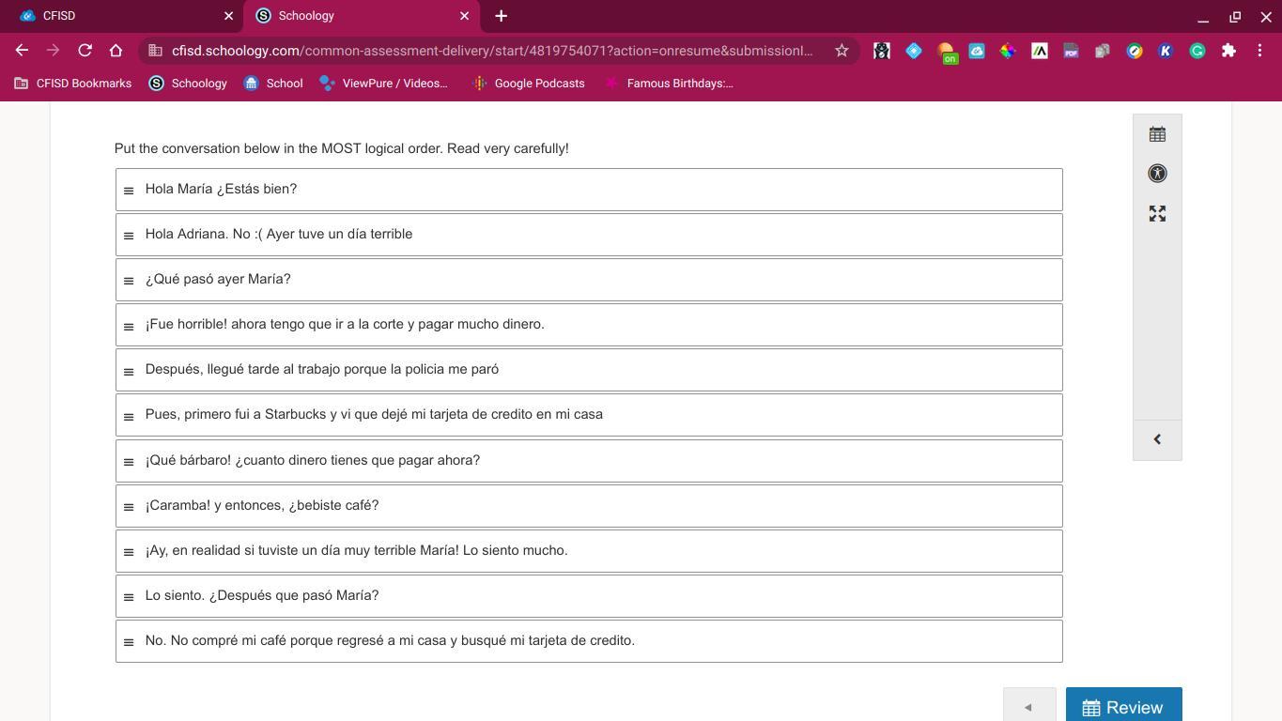Open the School bookmark
1282x721 pixels.
pos(273,84)
